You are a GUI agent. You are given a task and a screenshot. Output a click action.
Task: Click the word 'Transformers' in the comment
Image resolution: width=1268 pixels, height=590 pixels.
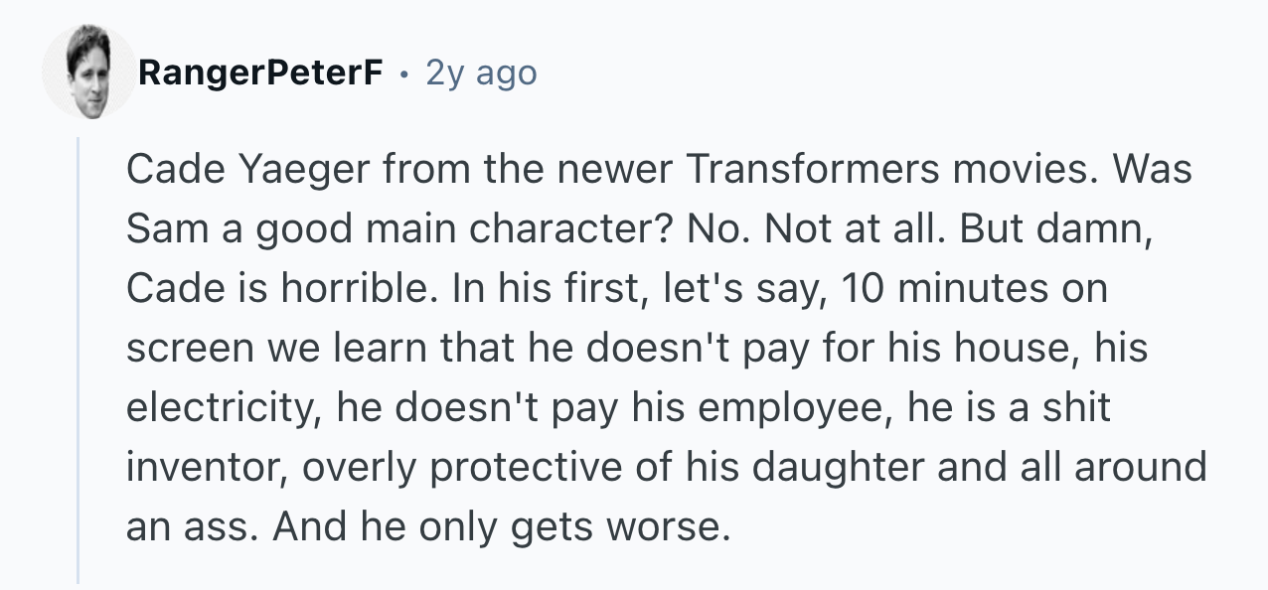tap(805, 170)
